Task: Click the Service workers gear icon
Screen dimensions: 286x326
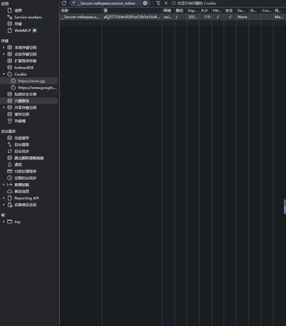Action: tap(10, 17)
